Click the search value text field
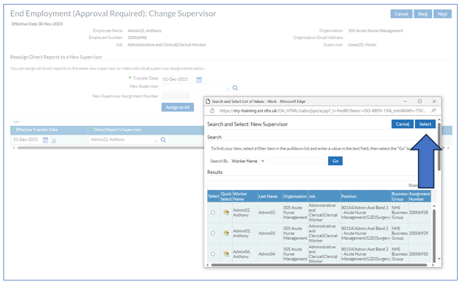 point(296,161)
